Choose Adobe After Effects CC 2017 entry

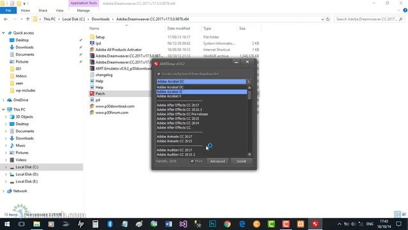click(178, 105)
